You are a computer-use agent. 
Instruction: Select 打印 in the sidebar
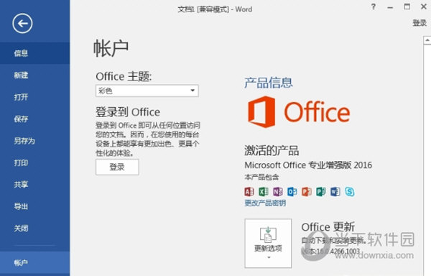pos(35,162)
